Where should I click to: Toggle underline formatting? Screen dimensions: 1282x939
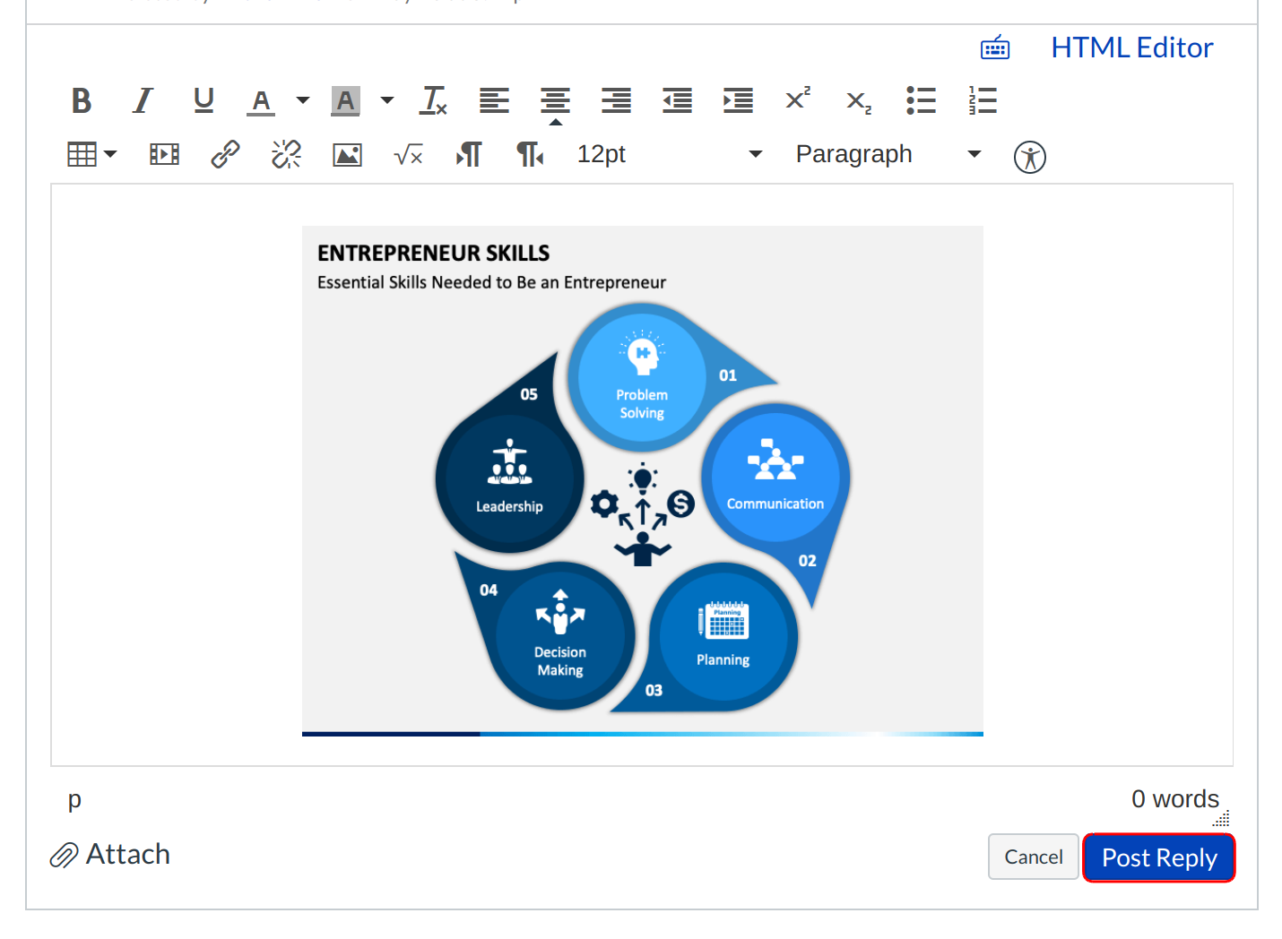point(204,101)
